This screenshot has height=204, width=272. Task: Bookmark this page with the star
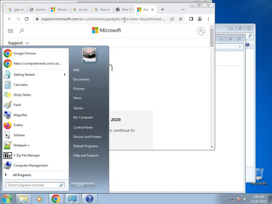click(181, 19)
